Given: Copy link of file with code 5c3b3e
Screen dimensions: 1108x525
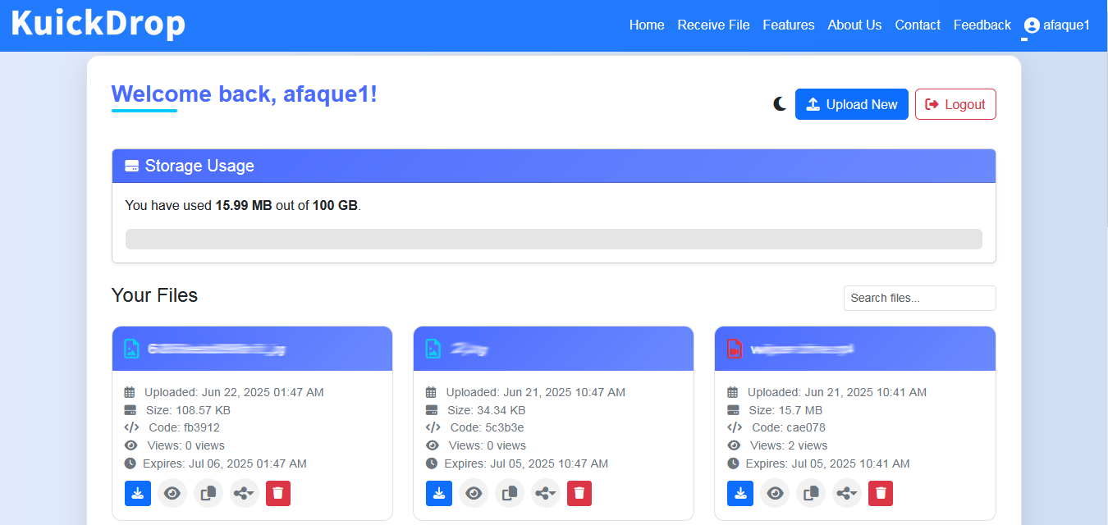Looking at the screenshot, I should click(510, 493).
